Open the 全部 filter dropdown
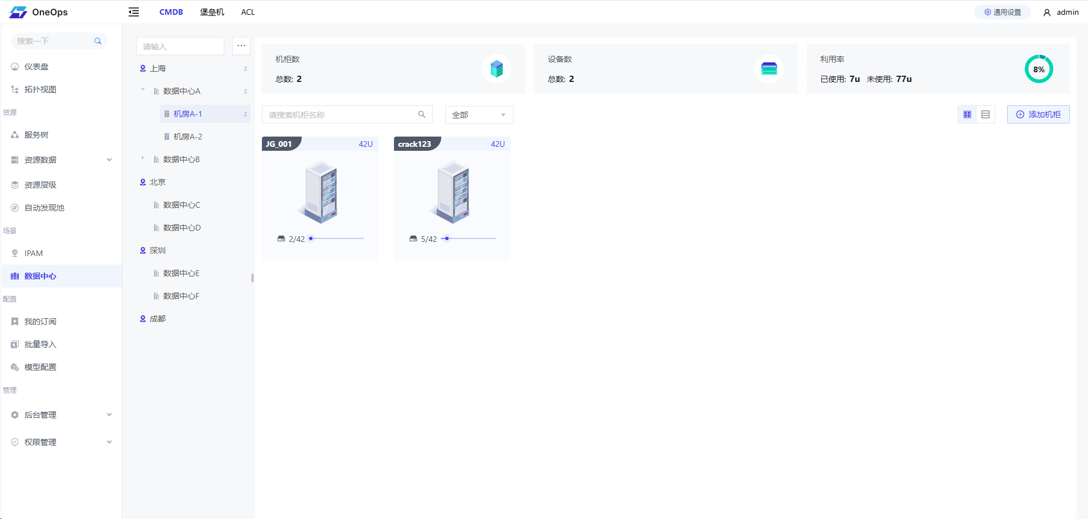 [479, 115]
